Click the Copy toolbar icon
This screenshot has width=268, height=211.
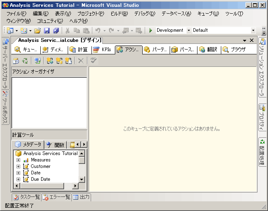[77, 31]
